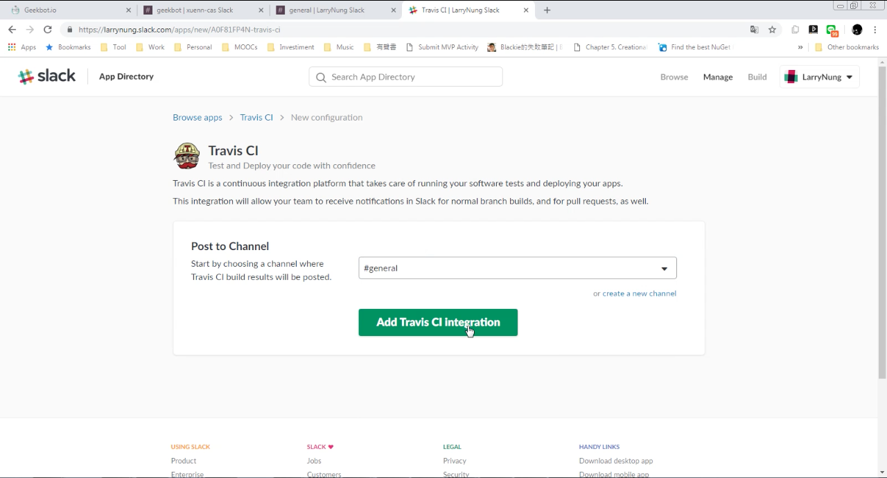Viewport: 887px width, 478px height.
Task: Open the Jobs footer link
Action: 314,461
